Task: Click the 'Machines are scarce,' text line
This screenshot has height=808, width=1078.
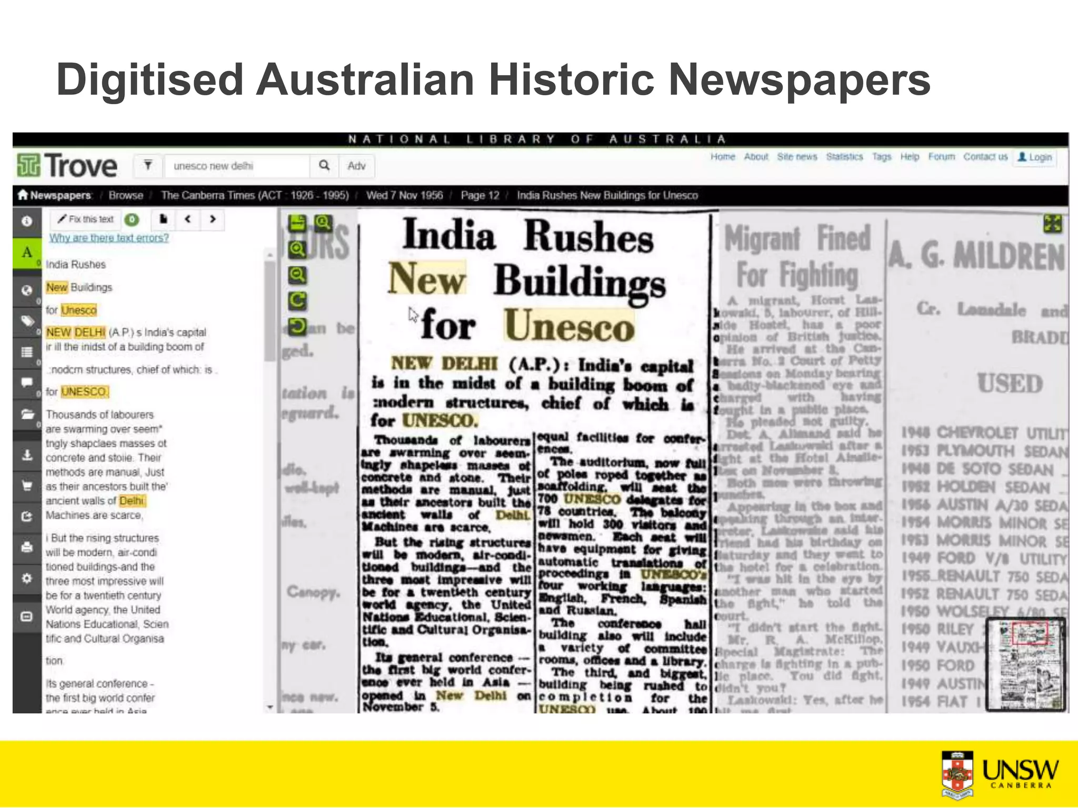Action: (x=94, y=515)
